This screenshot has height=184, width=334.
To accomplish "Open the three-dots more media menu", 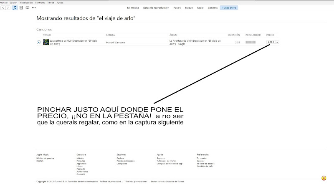I will [x=34, y=8].
